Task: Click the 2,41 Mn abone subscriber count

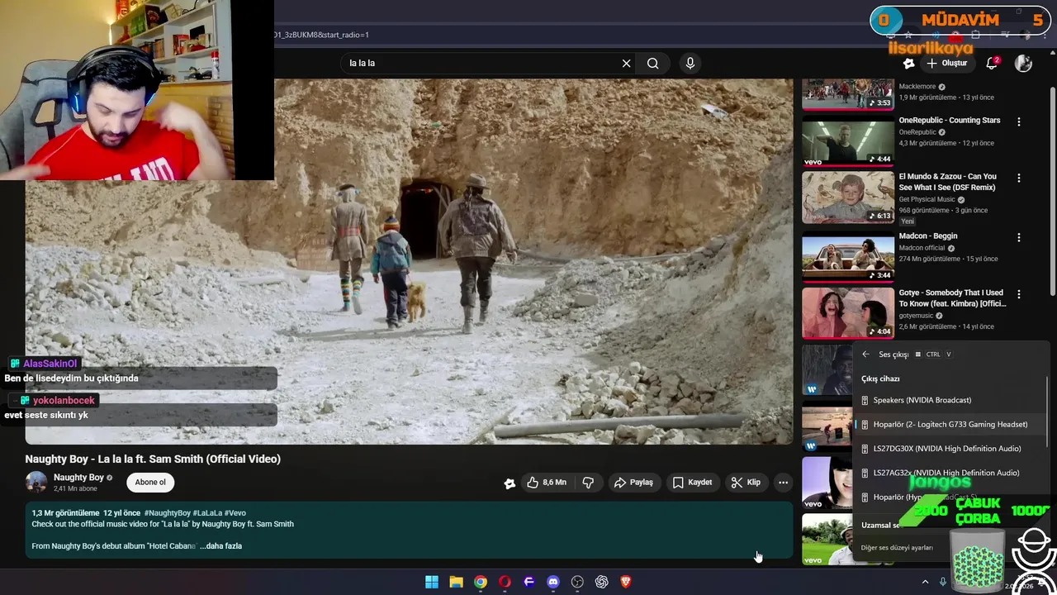Action: [x=76, y=489]
